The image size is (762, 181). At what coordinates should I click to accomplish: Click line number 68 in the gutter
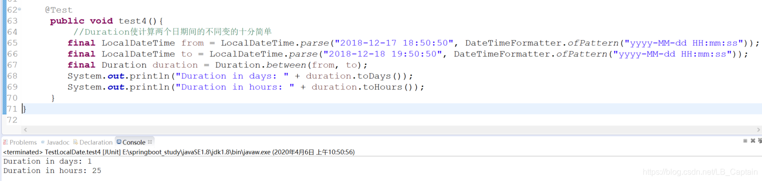pos(12,76)
